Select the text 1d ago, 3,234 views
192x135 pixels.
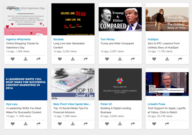click(65, 51)
